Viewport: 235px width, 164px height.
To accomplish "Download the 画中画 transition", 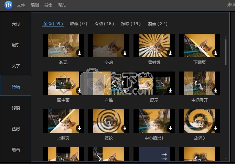I will 79,91.
